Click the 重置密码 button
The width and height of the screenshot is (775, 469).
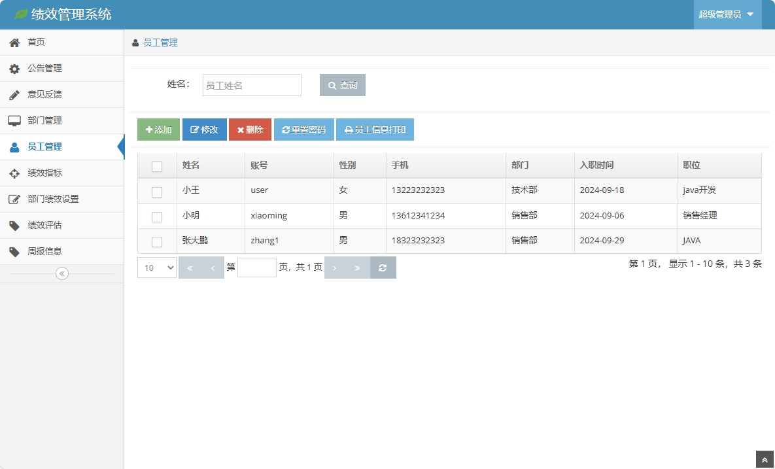point(303,130)
